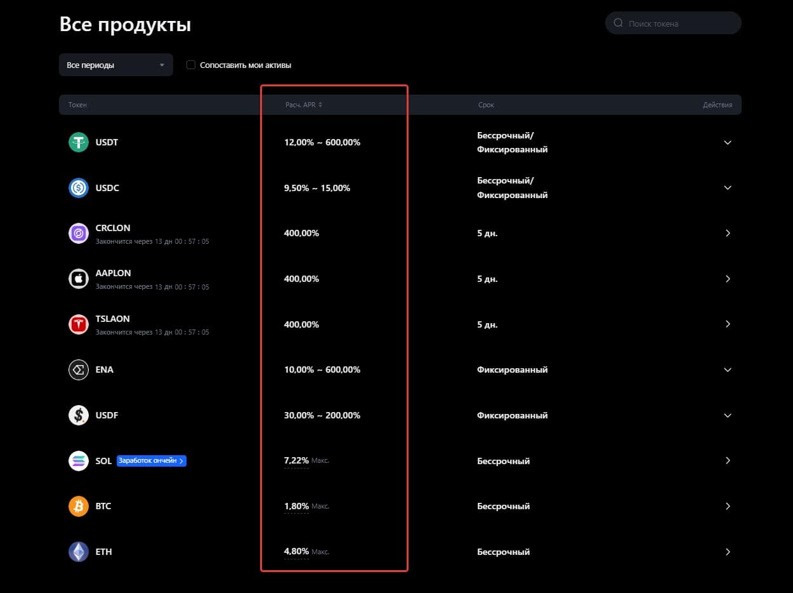793x593 pixels.
Task: Click USDC APR value 9,50% ~ 15,00%
Action: pos(317,188)
